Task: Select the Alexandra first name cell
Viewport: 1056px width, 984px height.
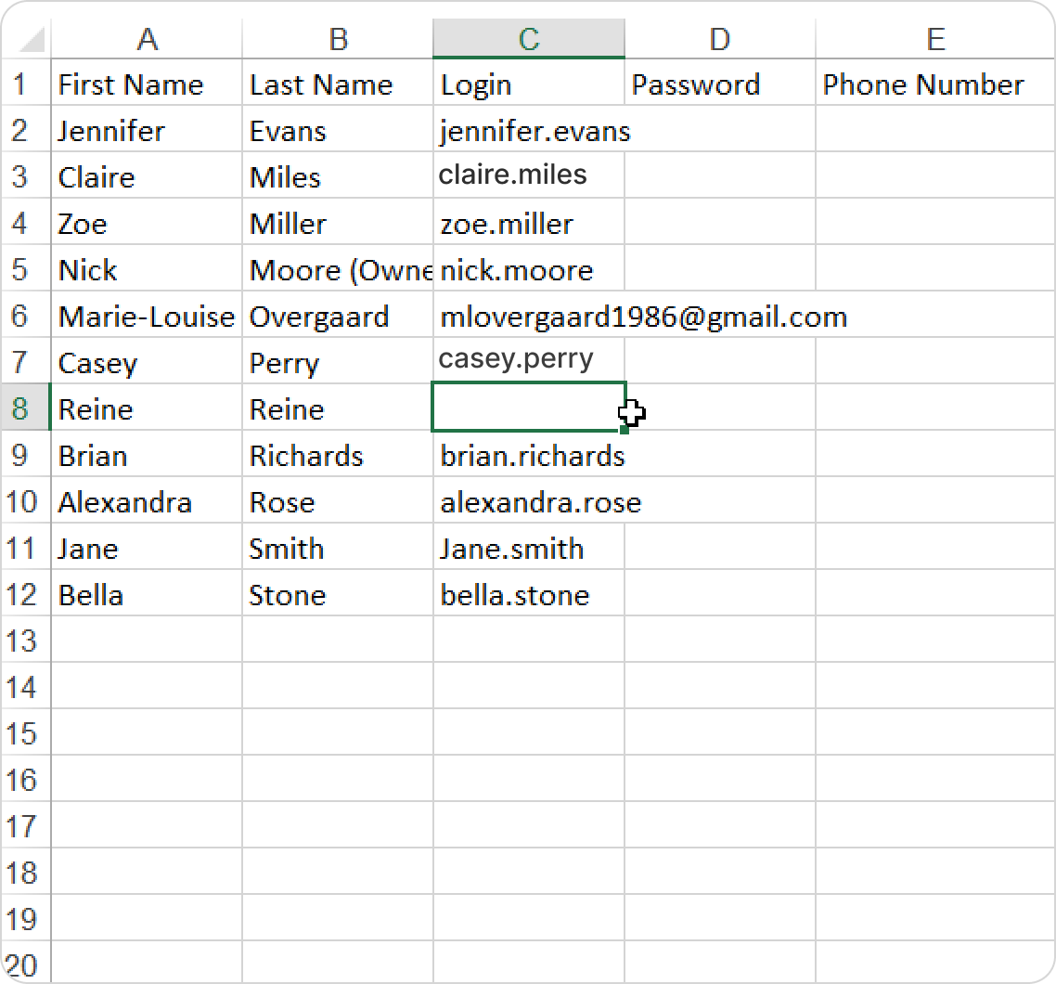Action: (x=147, y=502)
